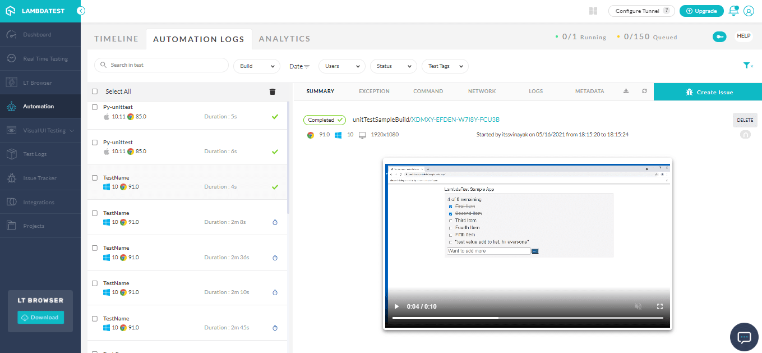Image resolution: width=762 pixels, height=353 pixels.
Task: Click the Create Issue button
Action: (708, 90)
